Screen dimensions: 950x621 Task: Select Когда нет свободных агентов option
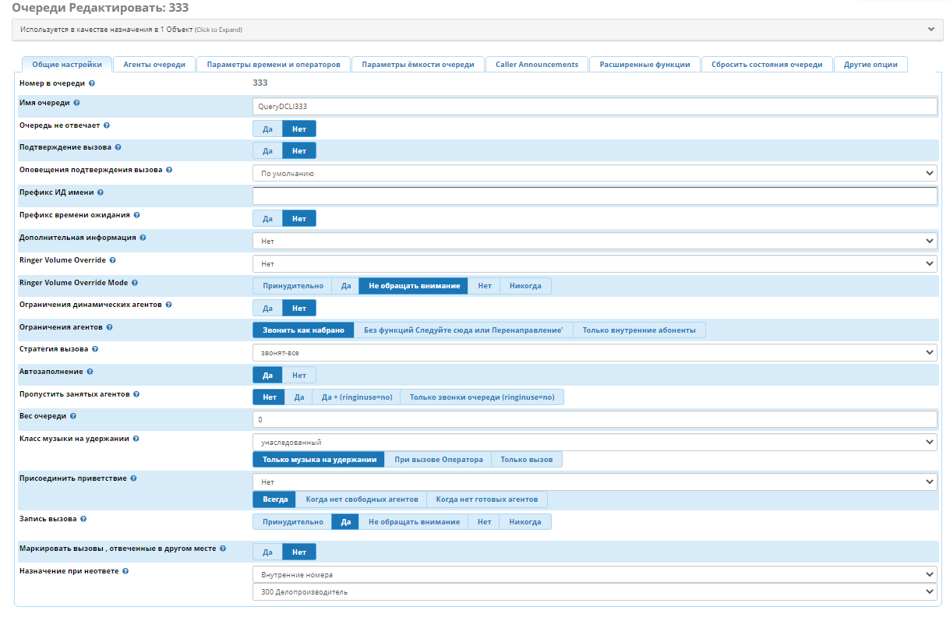click(x=362, y=499)
